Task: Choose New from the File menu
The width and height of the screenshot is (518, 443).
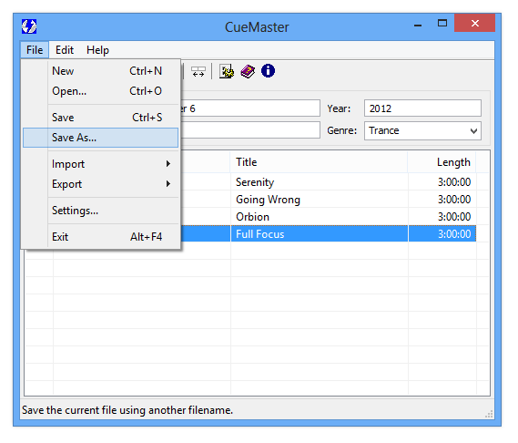Action: (x=100, y=71)
